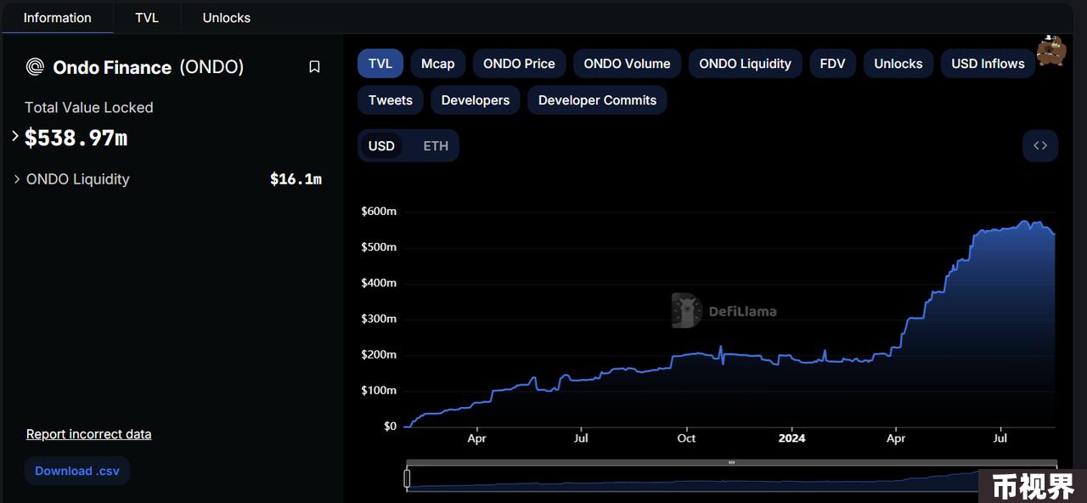Toggle the TVL chart metric
Viewport: 1087px width, 503px height.
(380, 64)
